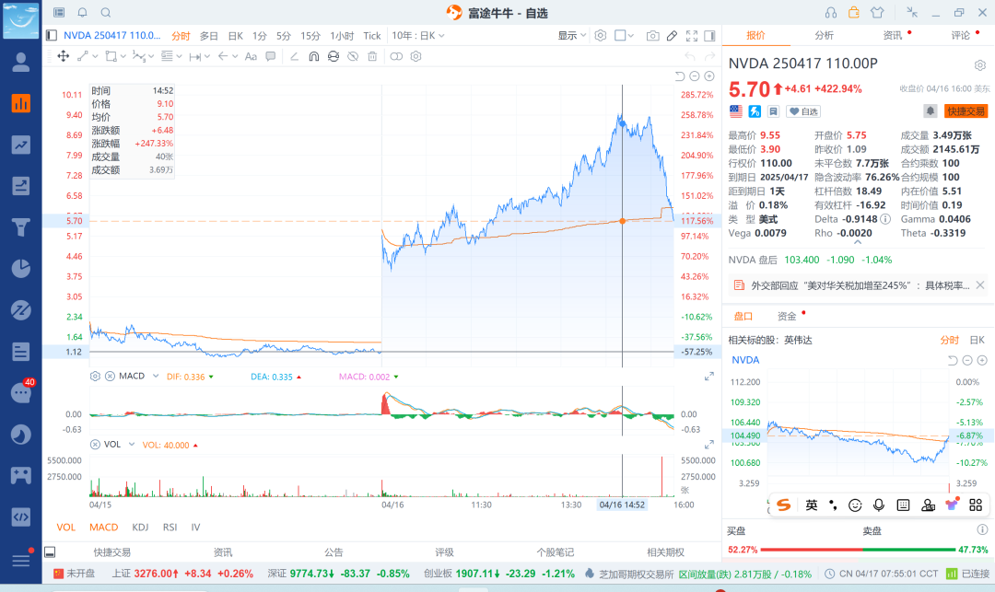Open the funnel screener sidebar icon
The height and width of the screenshot is (592, 995).
click(21, 227)
